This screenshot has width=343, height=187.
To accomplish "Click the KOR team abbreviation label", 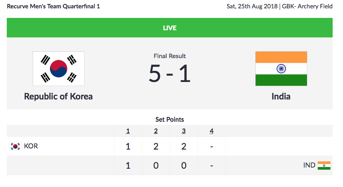I will pos(31,146).
